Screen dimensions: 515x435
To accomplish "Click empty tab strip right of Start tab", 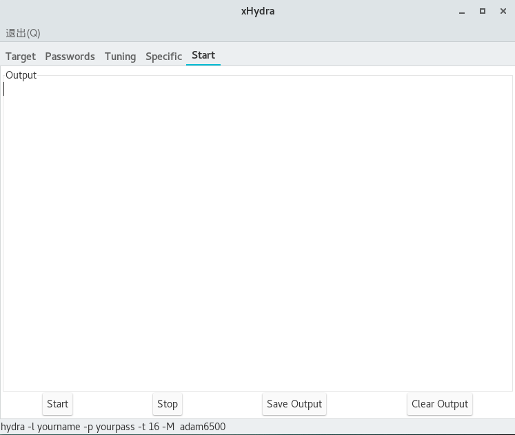I will click(365, 57).
